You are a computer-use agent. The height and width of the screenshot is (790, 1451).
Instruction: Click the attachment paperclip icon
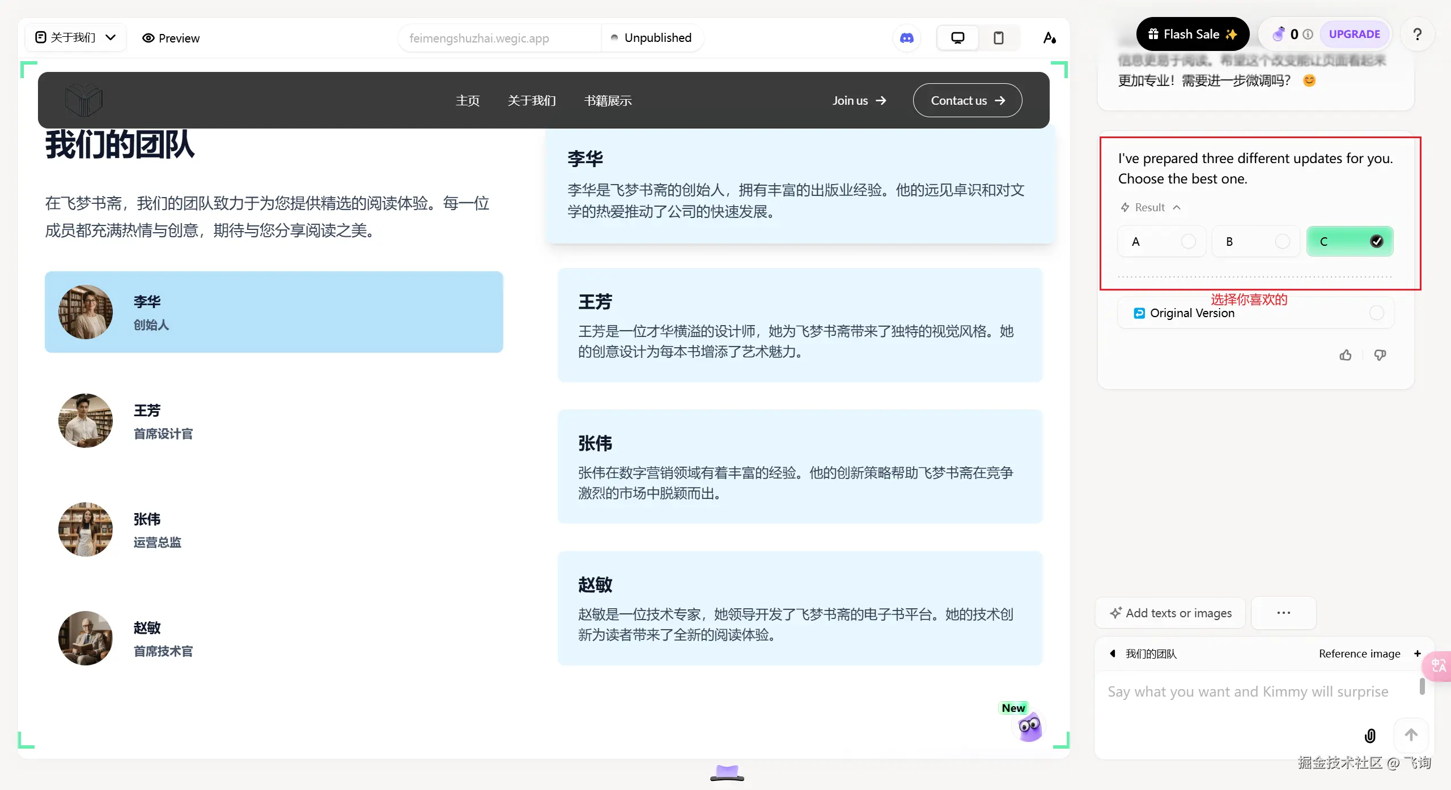coord(1370,736)
